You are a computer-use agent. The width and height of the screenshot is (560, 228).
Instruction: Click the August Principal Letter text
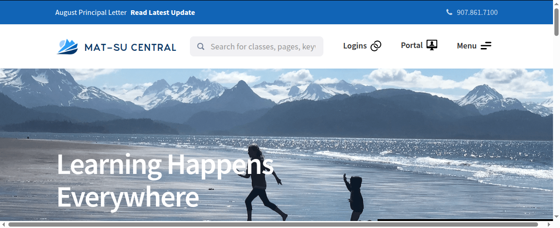coord(91,13)
